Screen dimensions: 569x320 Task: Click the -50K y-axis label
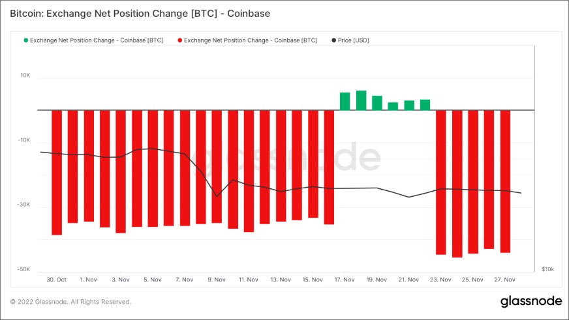24,269
